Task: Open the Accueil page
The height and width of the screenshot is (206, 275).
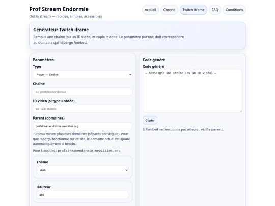Action: click(150, 10)
